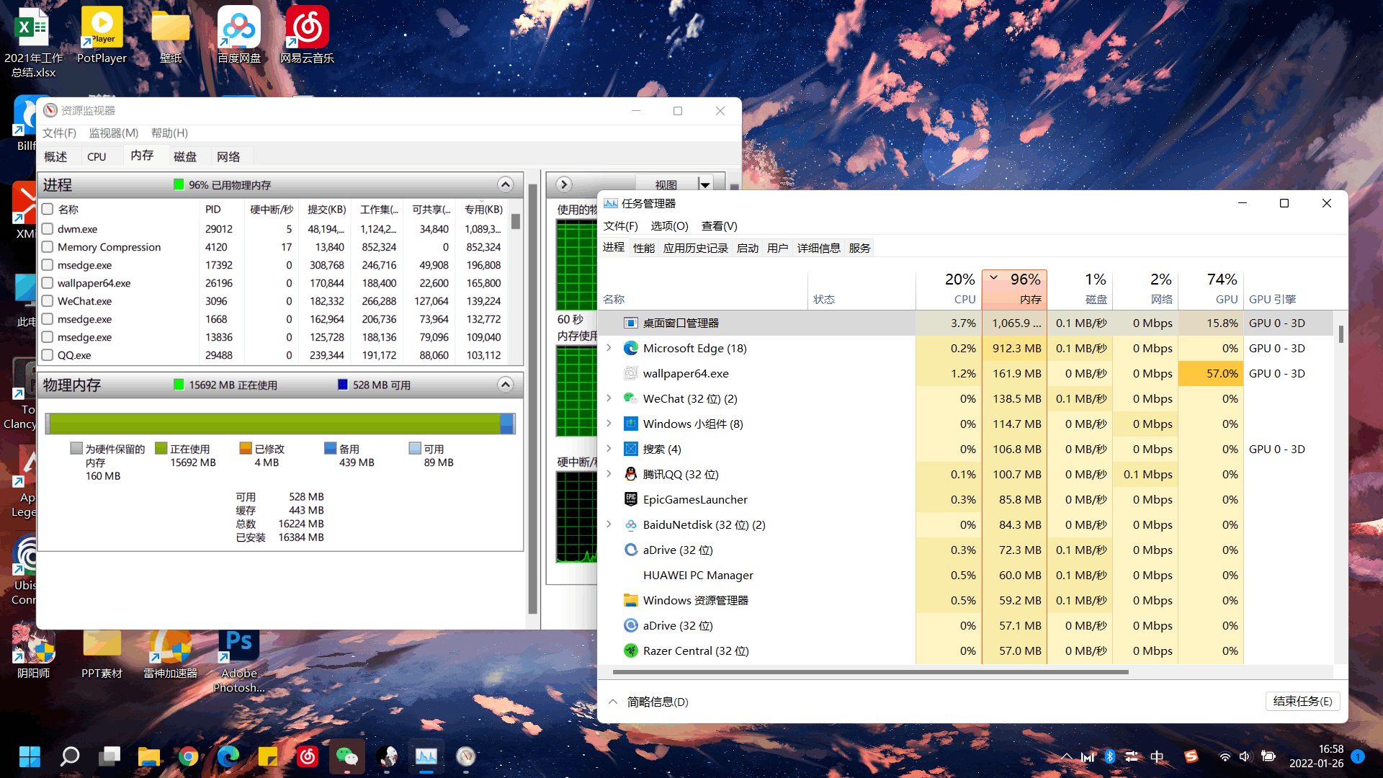Open taskbar Search

70,756
